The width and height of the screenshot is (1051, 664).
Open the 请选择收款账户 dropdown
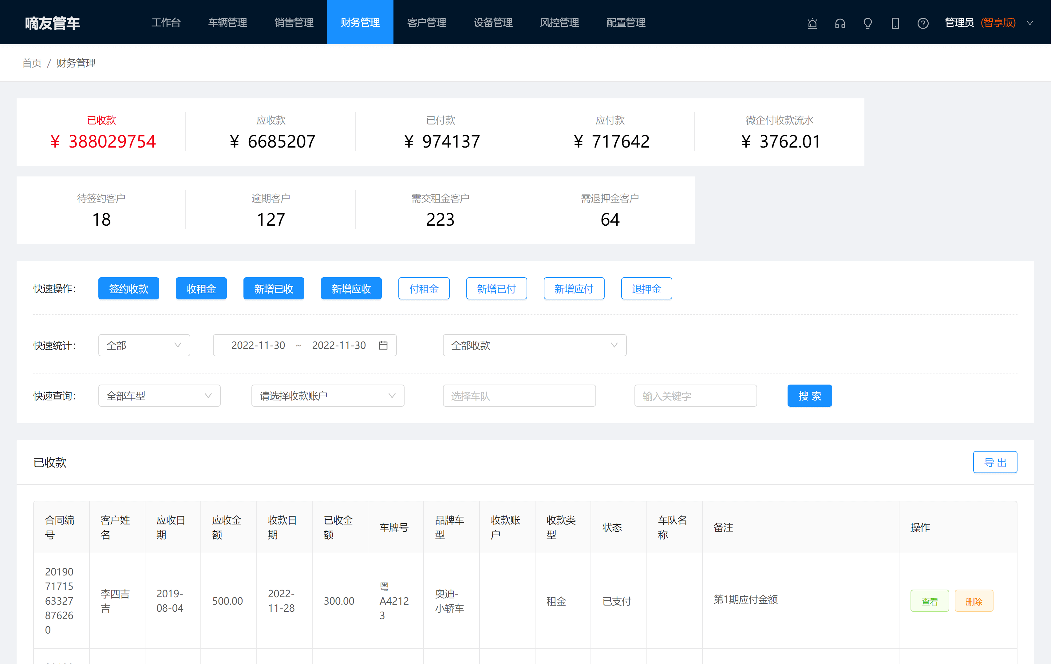point(328,396)
